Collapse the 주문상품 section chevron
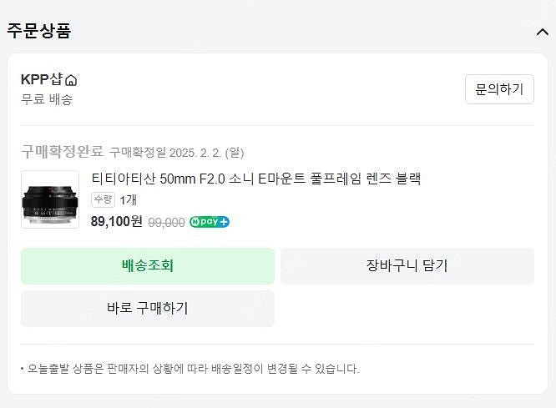Image resolution: width=556 pixels, height=408 pixels. [x=542, y=32]
